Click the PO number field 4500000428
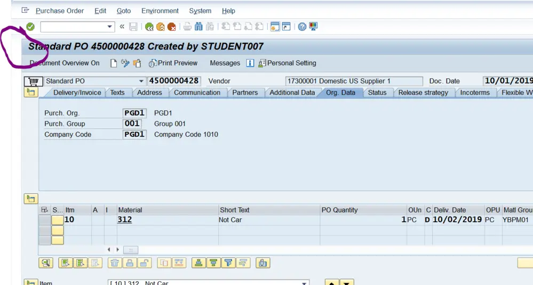The height and width of the screenshot is (285, 533). pos(174,81)
